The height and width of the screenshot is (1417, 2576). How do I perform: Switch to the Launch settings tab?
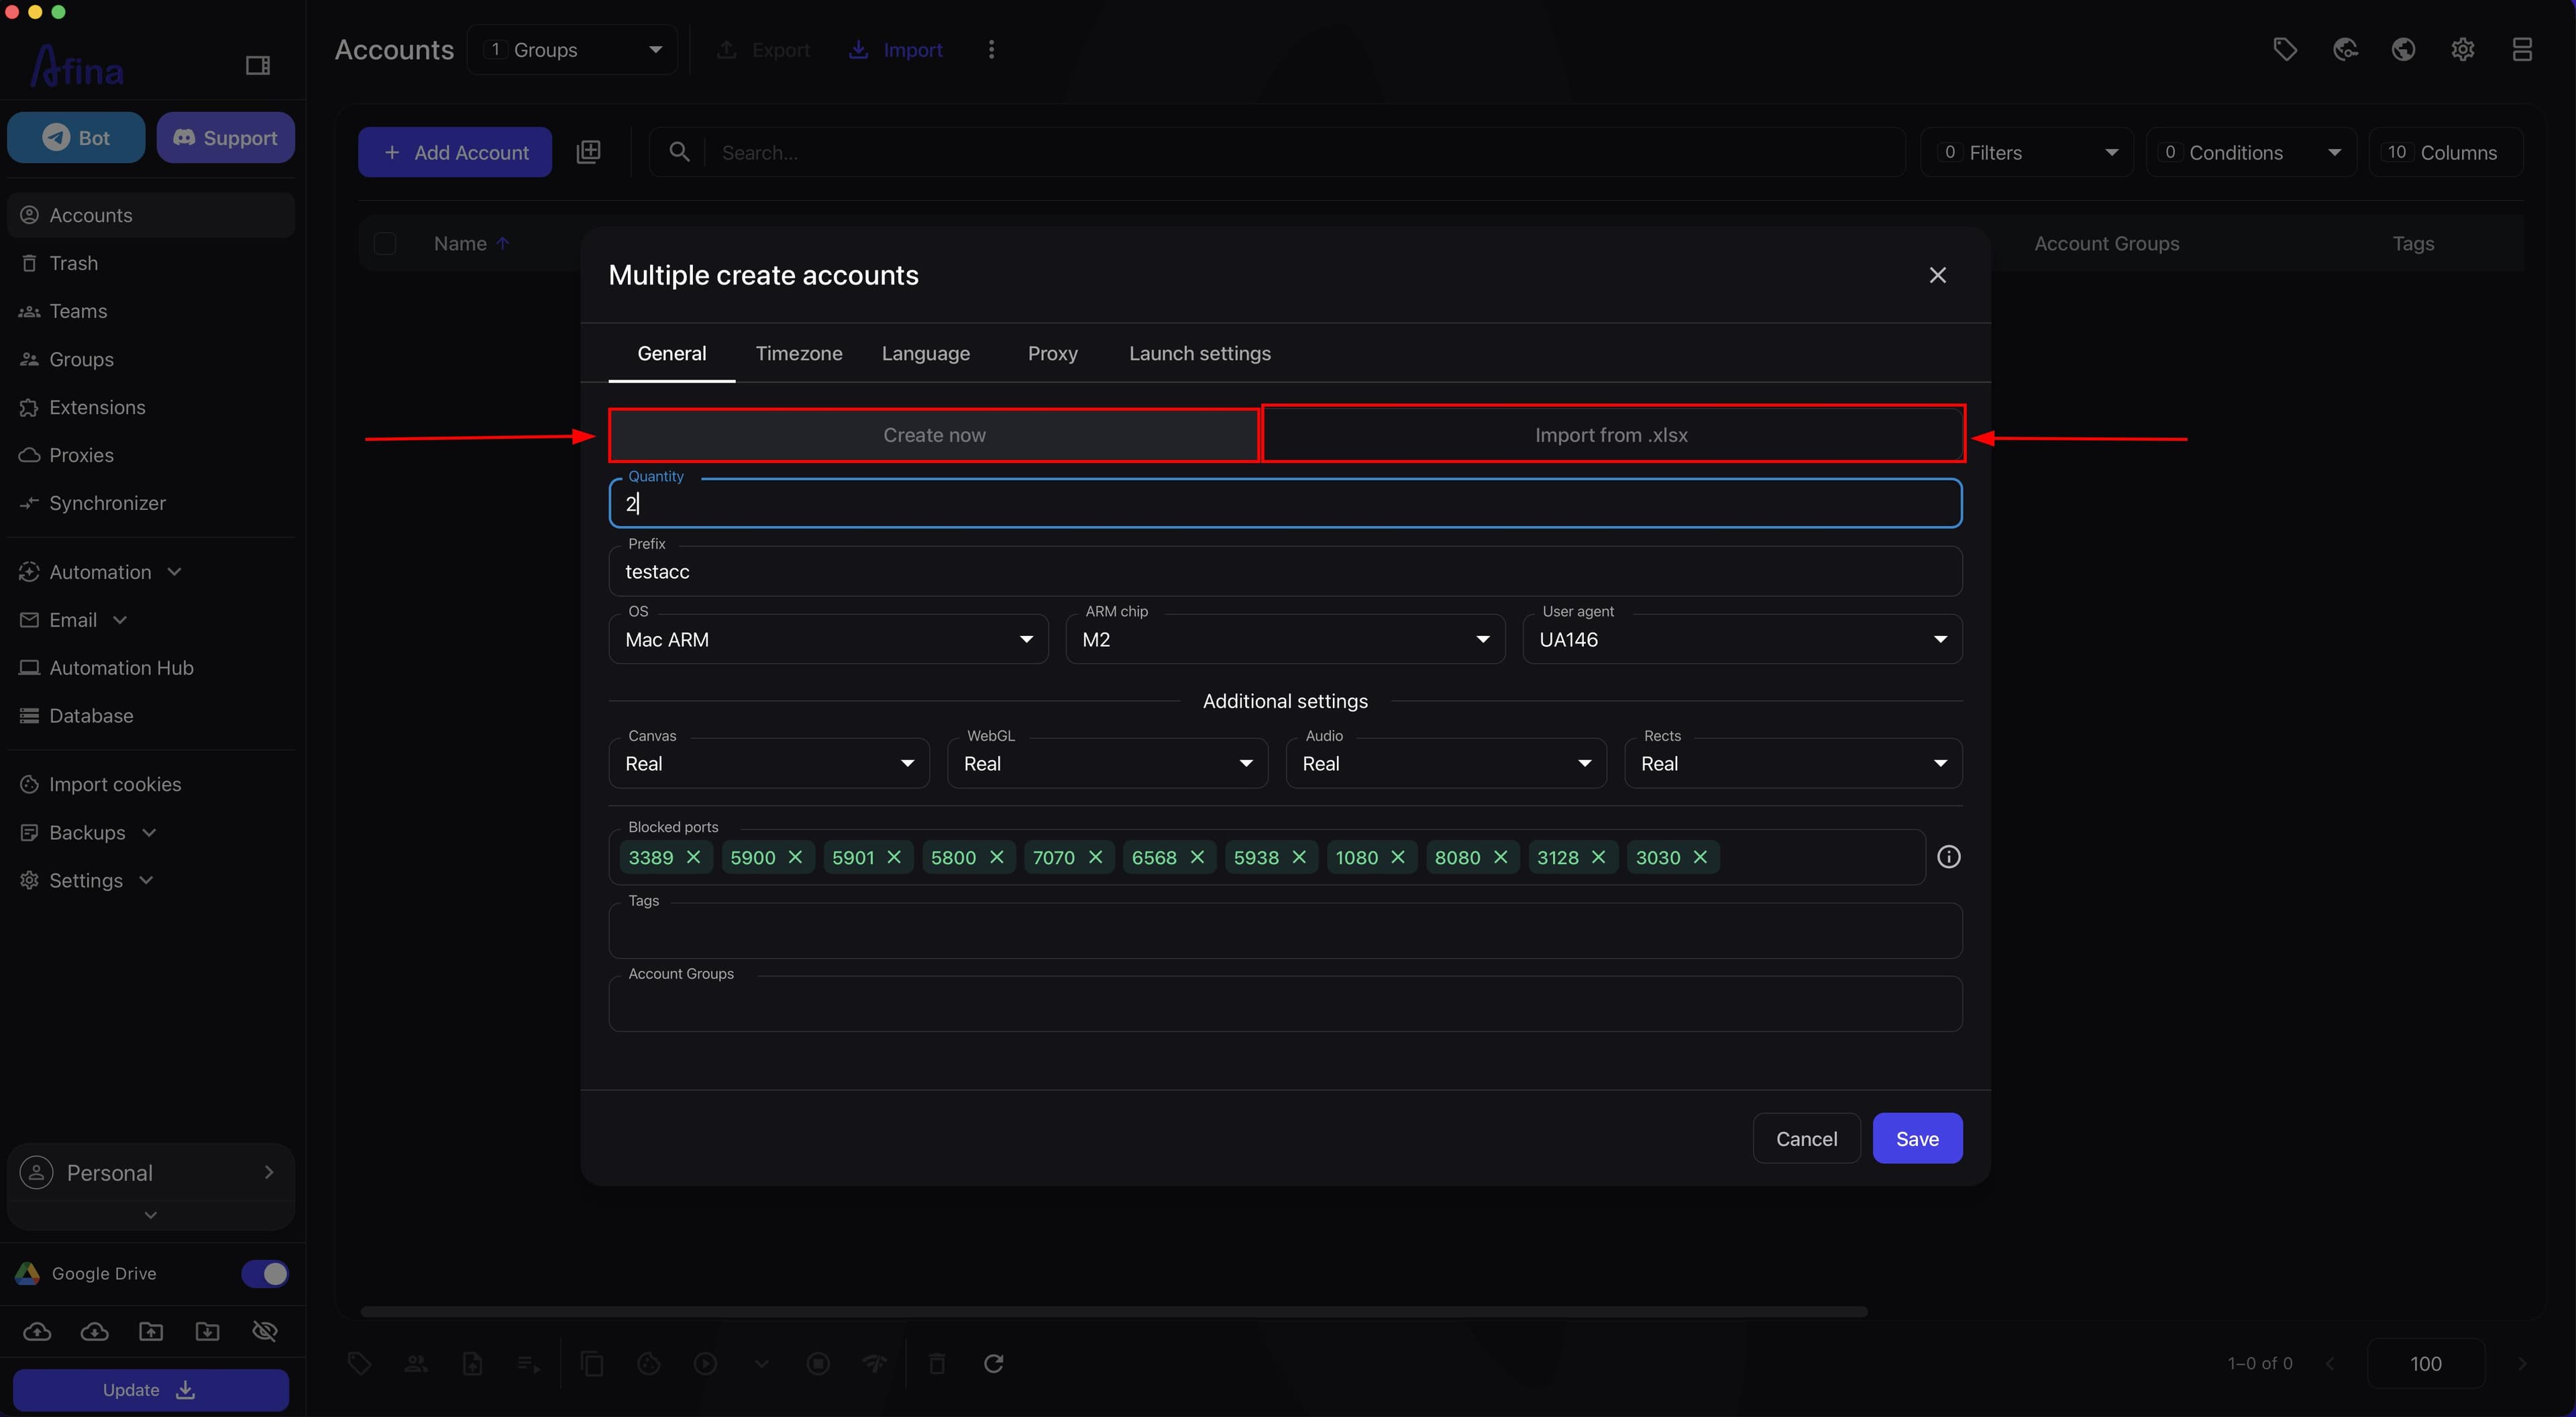(x=1200, y=353)
